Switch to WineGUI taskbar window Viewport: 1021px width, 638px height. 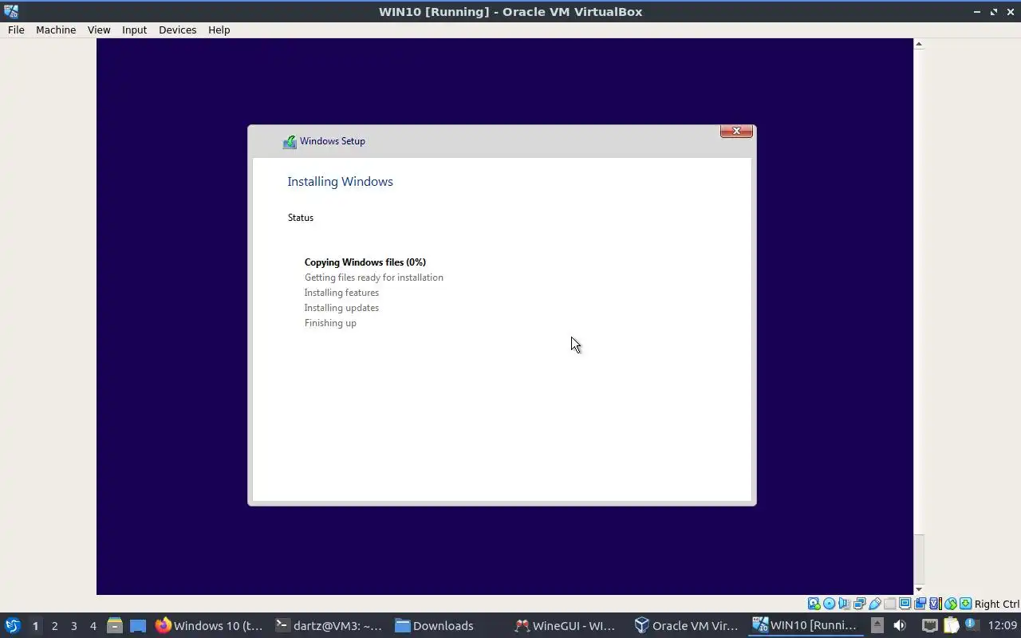click(x=568, y=626)
